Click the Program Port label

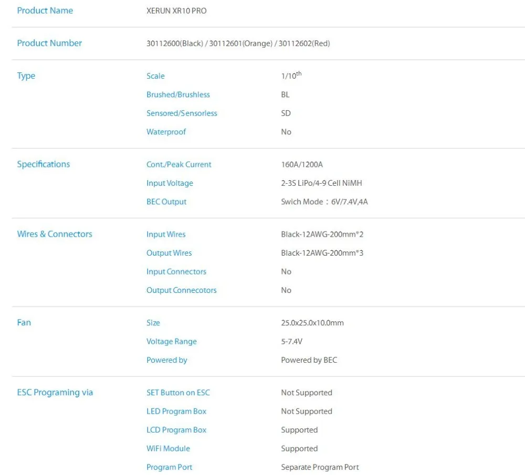click(170, 467)
